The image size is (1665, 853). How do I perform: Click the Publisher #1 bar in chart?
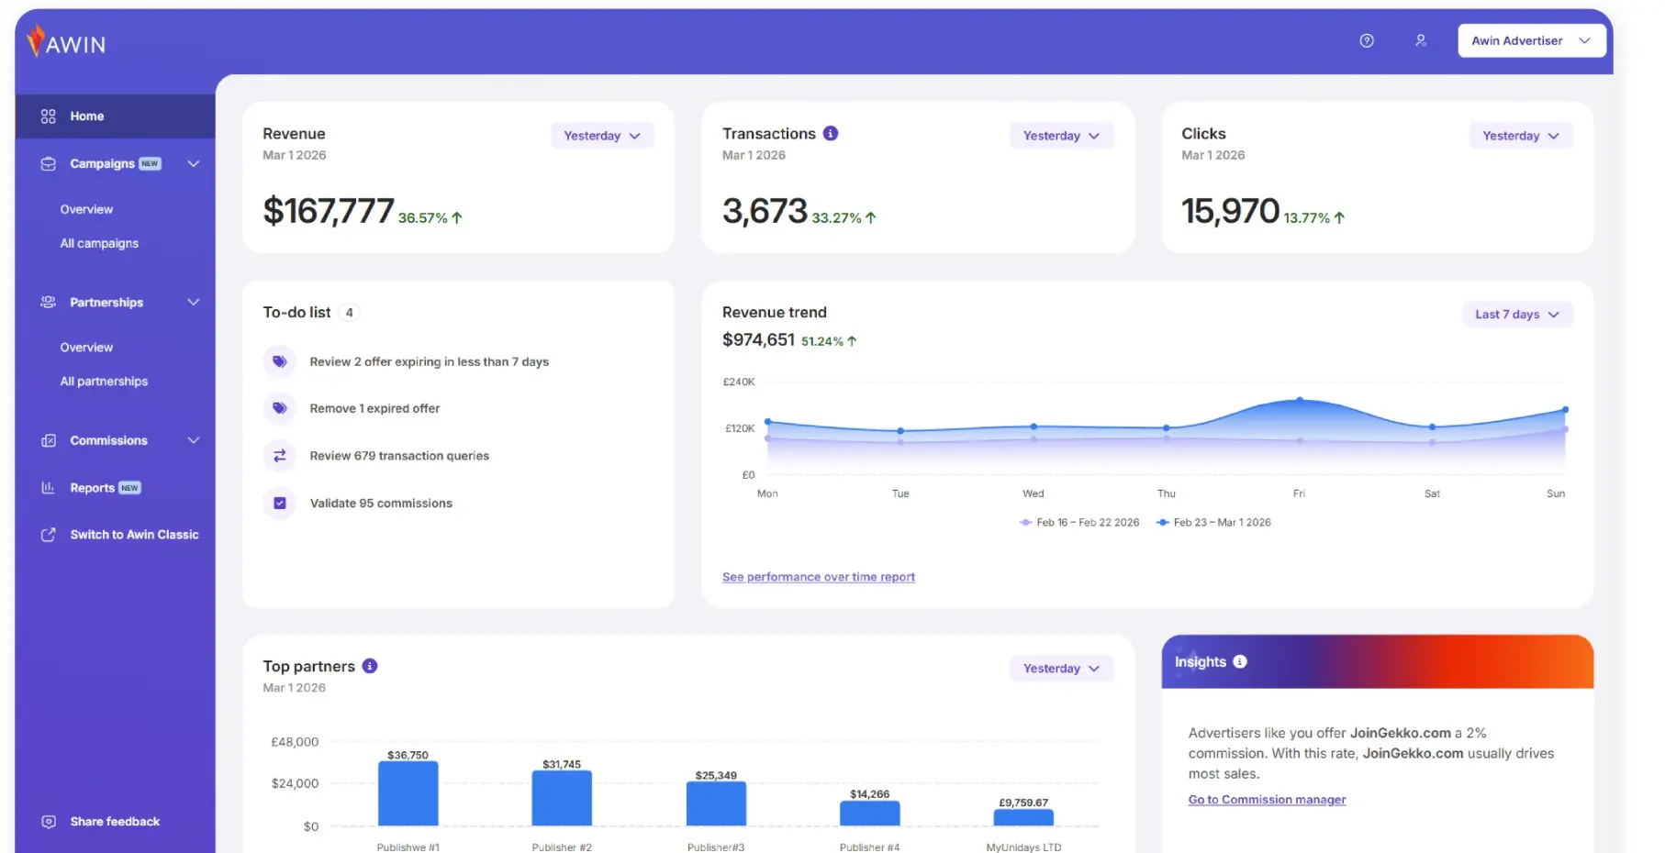coord(408,794)
